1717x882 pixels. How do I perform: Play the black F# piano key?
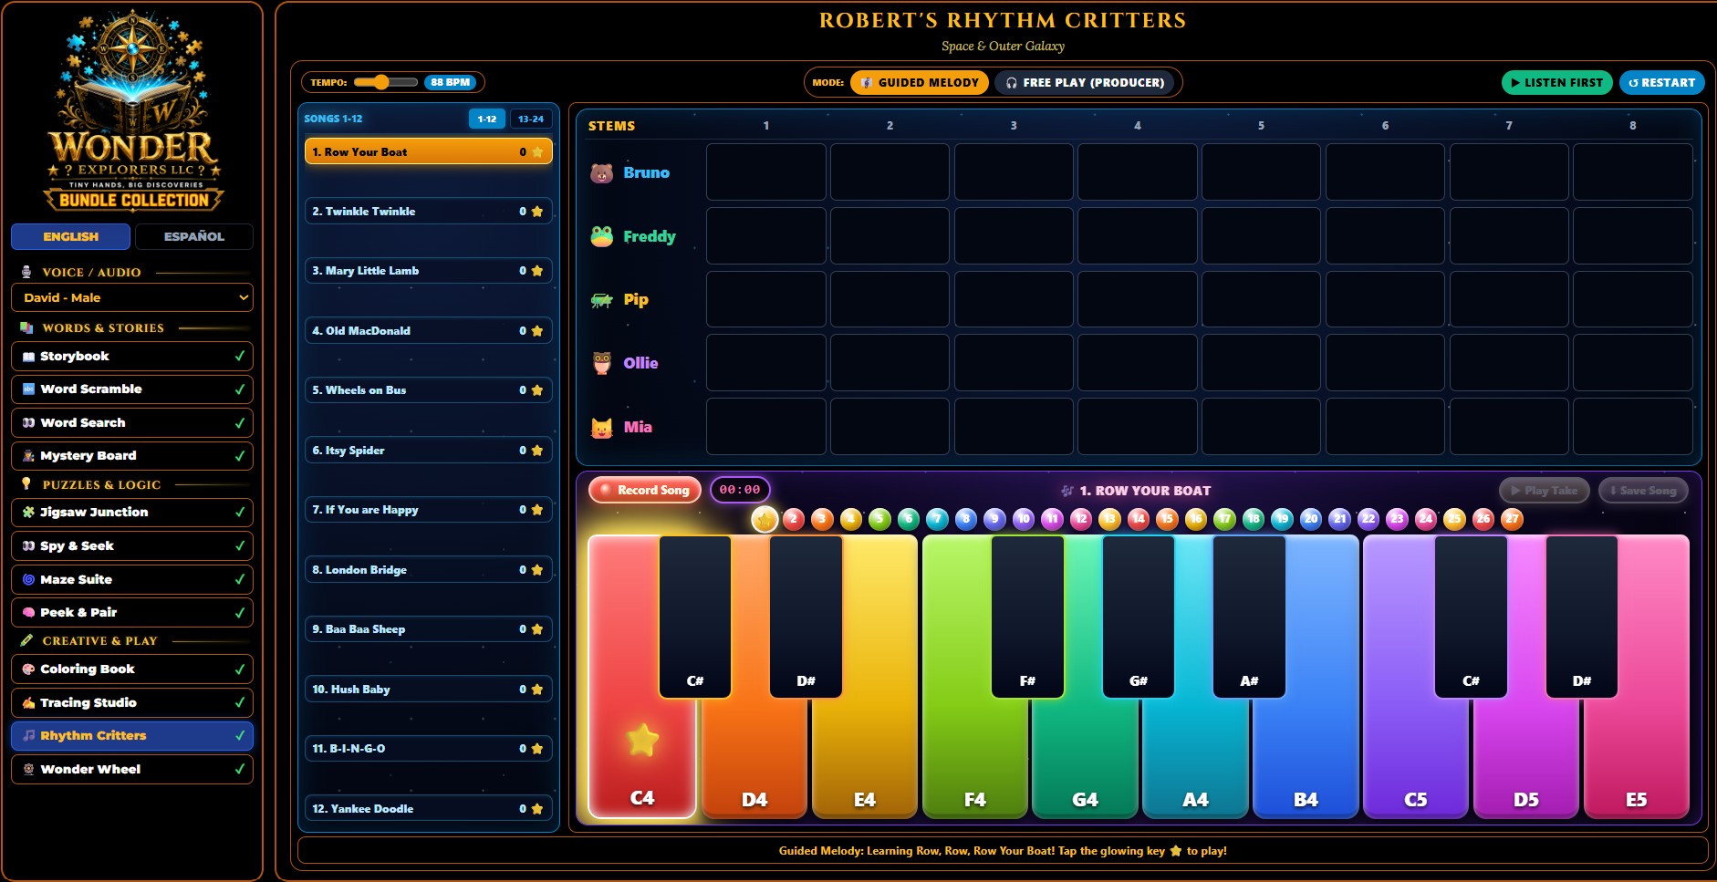[1027, 617]
